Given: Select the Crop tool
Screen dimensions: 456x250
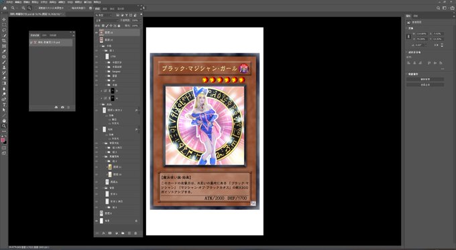Looking at the screenshot, I should click(x=4, y=41).
